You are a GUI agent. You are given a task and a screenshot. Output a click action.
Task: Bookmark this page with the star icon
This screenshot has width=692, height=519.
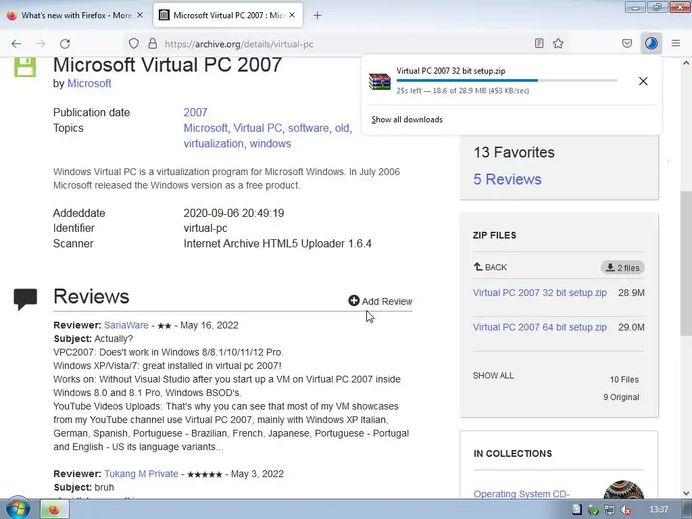pos(558,43)
